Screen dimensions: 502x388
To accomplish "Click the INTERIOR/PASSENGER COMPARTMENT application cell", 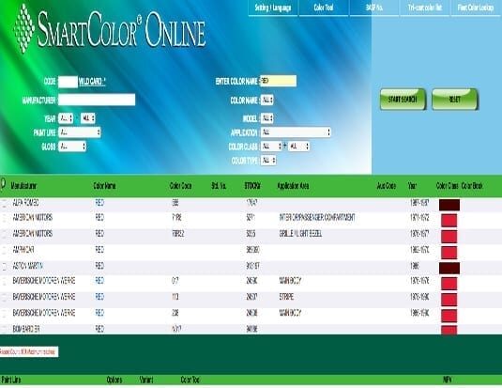I will pyautogui.click(x=317, y=218).
